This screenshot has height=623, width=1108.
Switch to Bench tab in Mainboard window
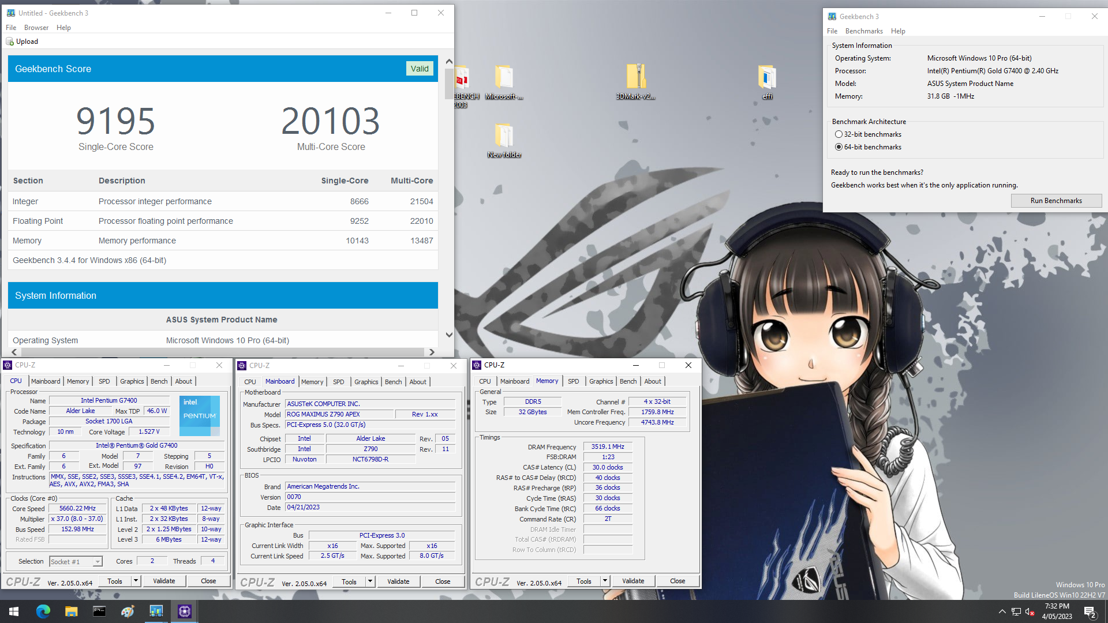click(393, 382)
